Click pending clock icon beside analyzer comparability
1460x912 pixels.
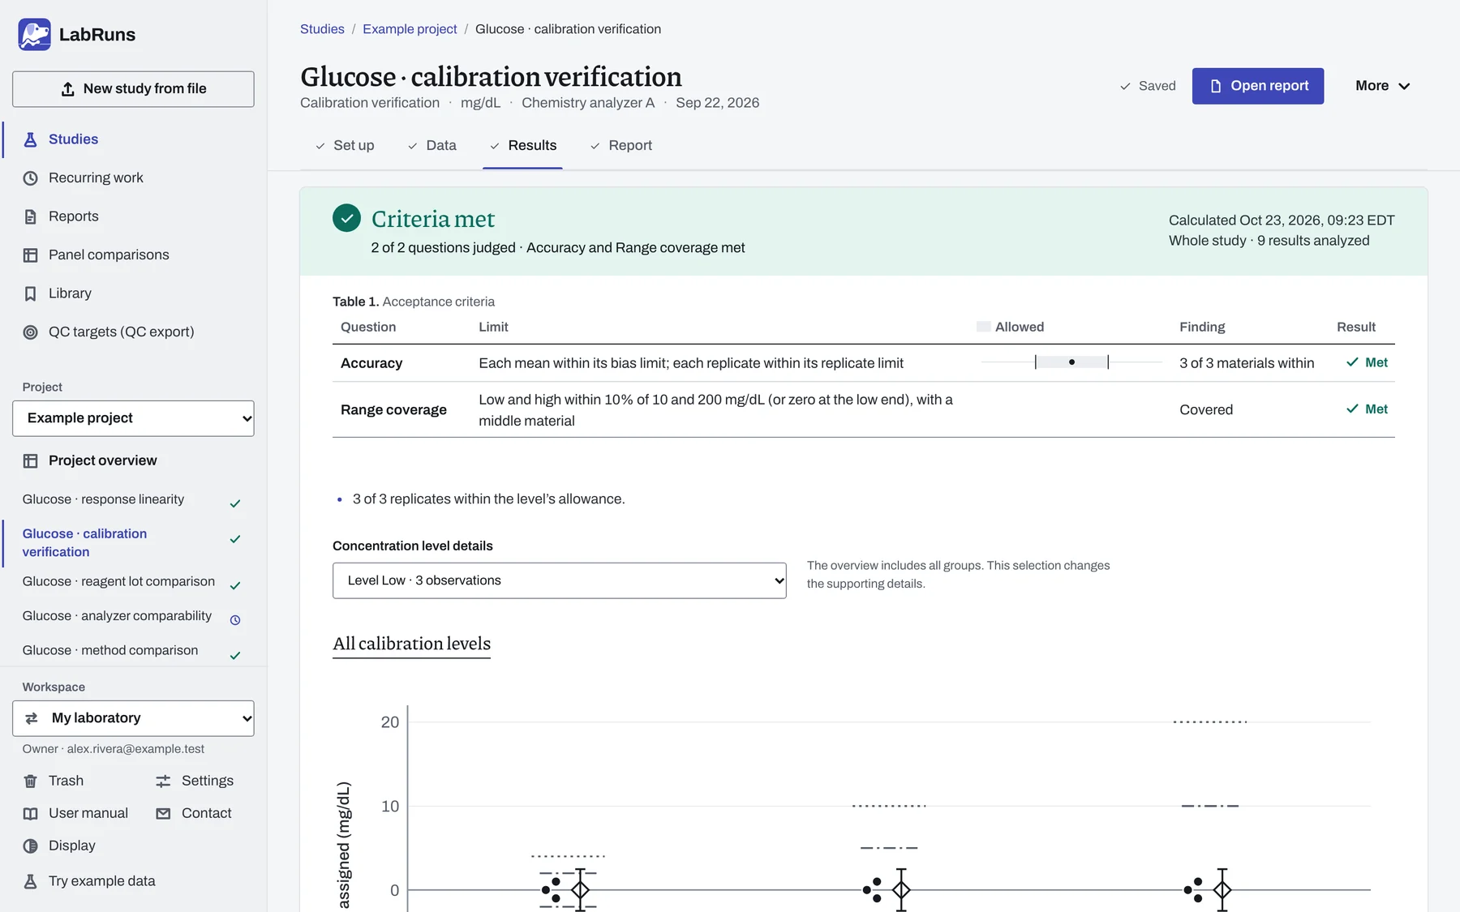pos(235,620)
